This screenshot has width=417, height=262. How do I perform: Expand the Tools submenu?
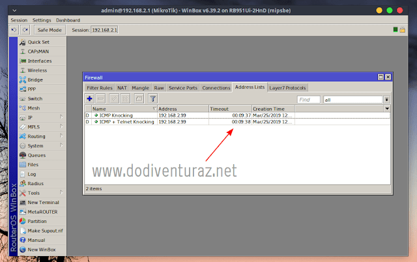click(61, 192)
